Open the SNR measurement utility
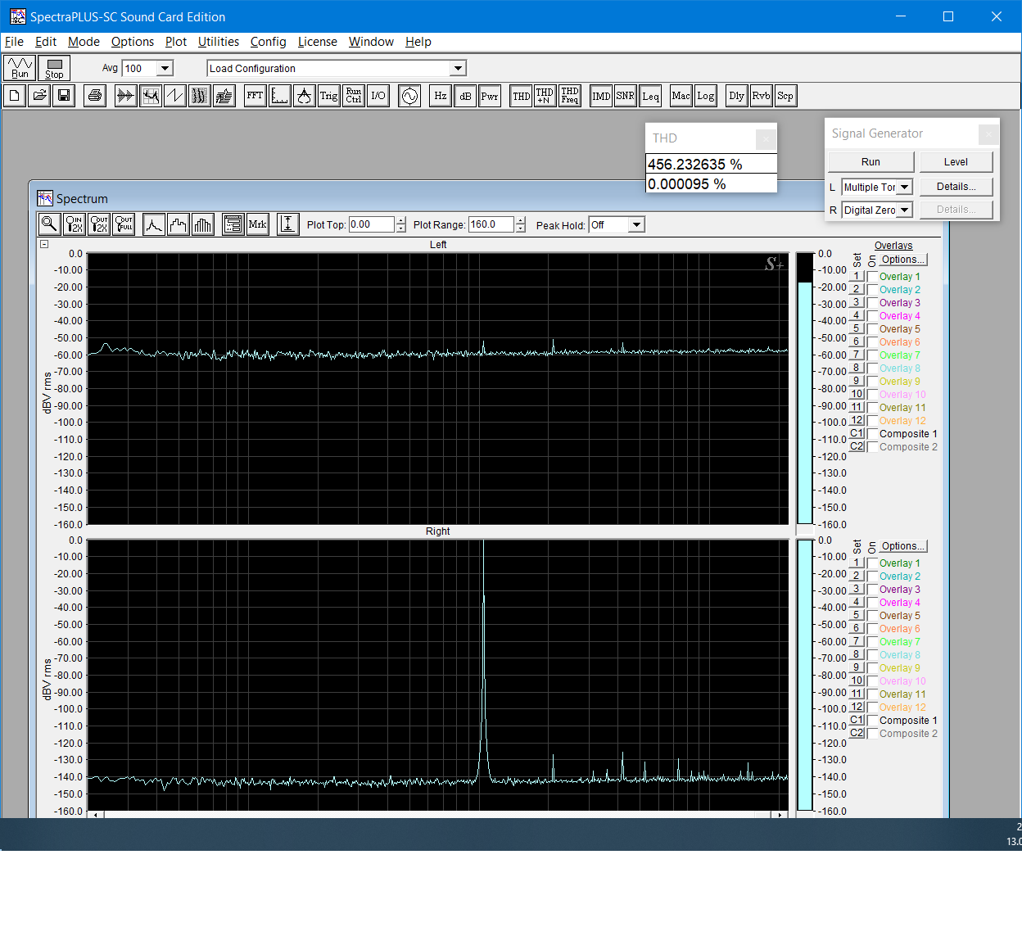1022x936 pixels. point(625,96)
